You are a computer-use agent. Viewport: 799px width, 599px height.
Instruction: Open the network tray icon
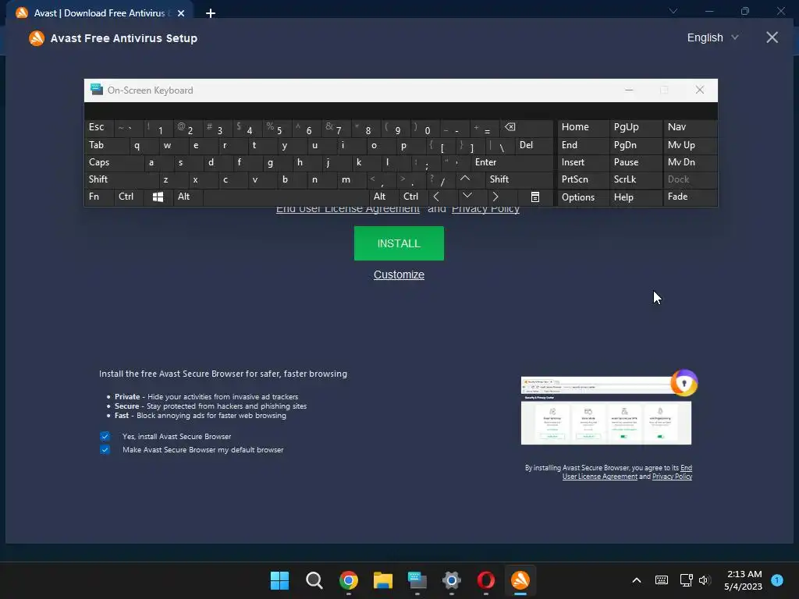tap(686, 580)
